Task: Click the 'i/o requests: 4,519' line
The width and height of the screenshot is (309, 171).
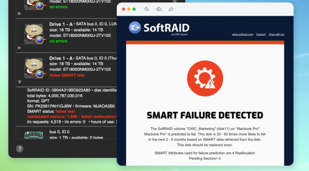Action: (72, 122)
